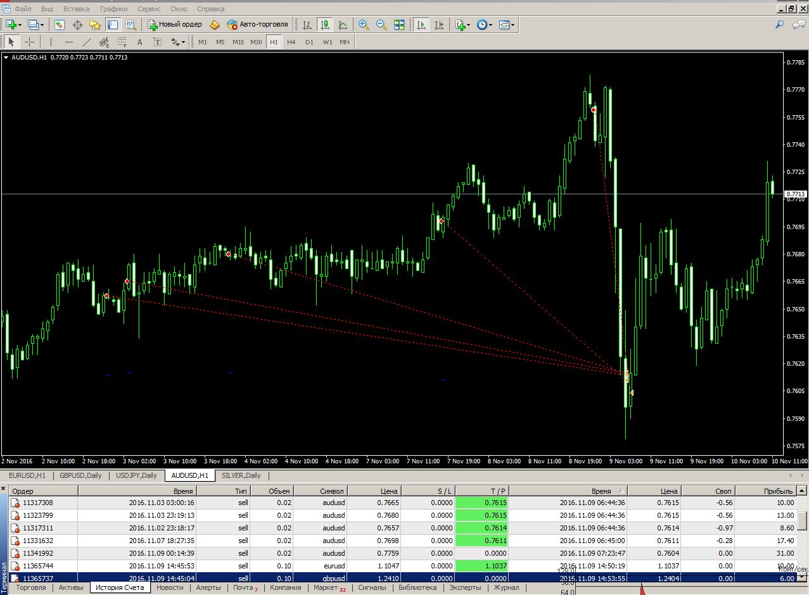
Task: Toggle chart auto scroll
Action: [421, 25]
